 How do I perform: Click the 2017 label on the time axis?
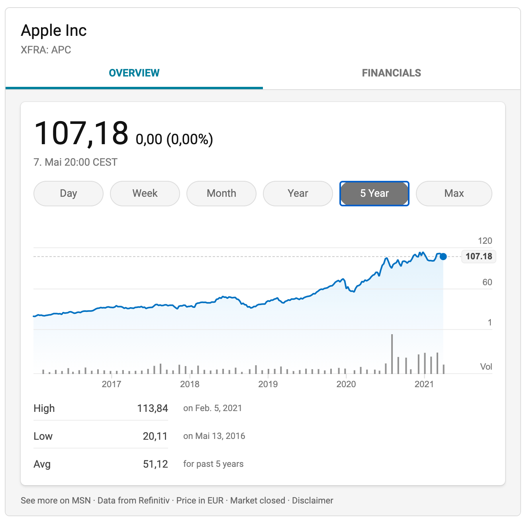[x=112, y=384]
